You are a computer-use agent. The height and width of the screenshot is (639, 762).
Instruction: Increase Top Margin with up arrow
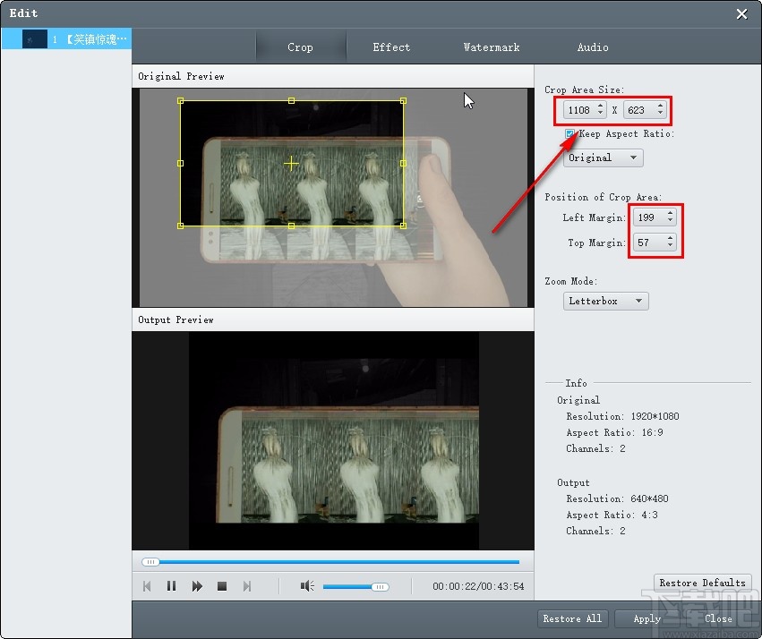coord(670,238)
